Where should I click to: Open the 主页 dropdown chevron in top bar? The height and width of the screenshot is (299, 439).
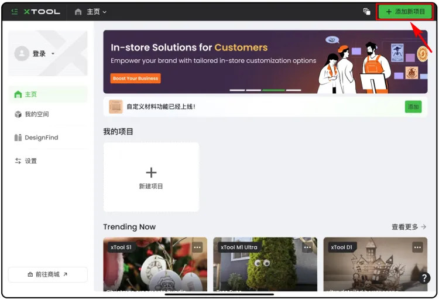pyautogui.click(x=105, y=12)
